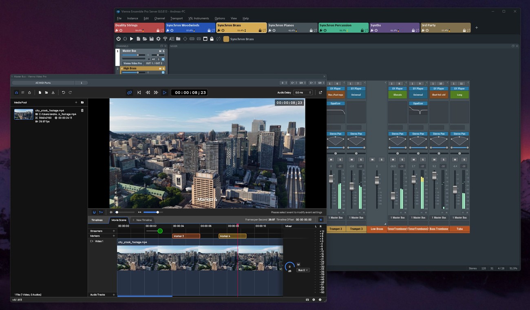Click the power icon in Ensemble Pro toolbar

click(x=119, y=39)
